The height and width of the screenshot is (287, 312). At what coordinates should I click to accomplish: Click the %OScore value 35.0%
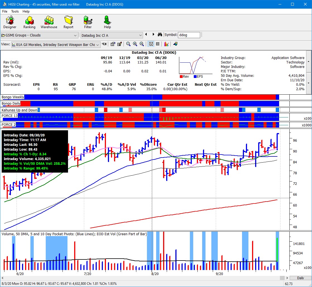[151, 89]
